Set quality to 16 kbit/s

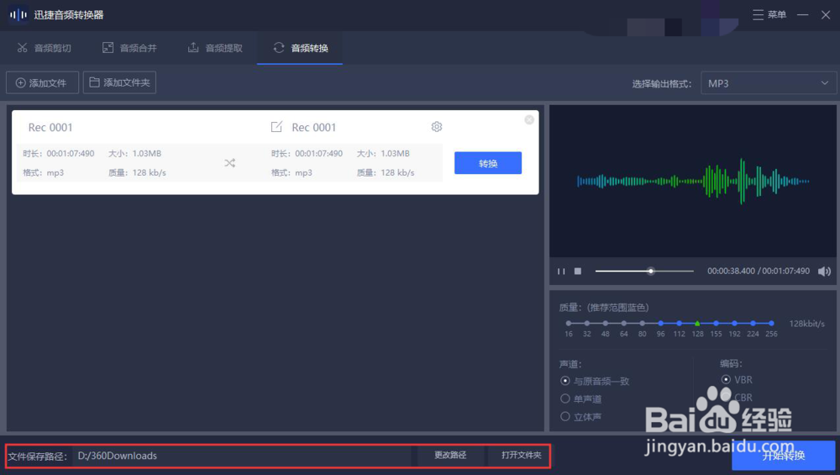coord(569,324)
